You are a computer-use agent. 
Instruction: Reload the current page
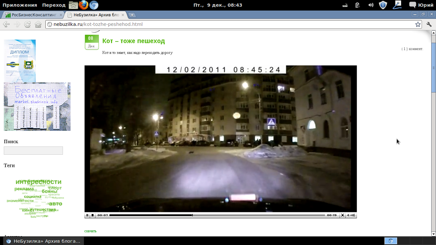tap(28, 25)
